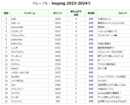Select pen name ゾロキング
This screenshot has width=130, height=105.
(x=17, y=31)
